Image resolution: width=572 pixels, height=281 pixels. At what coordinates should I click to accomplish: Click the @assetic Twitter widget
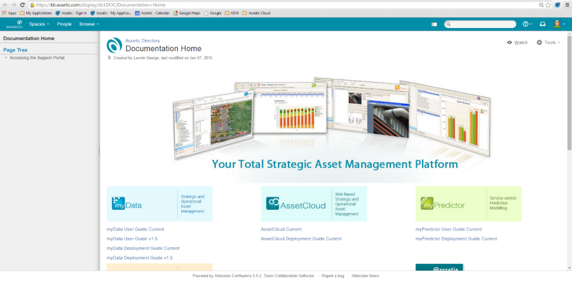[x=439, y=267]
